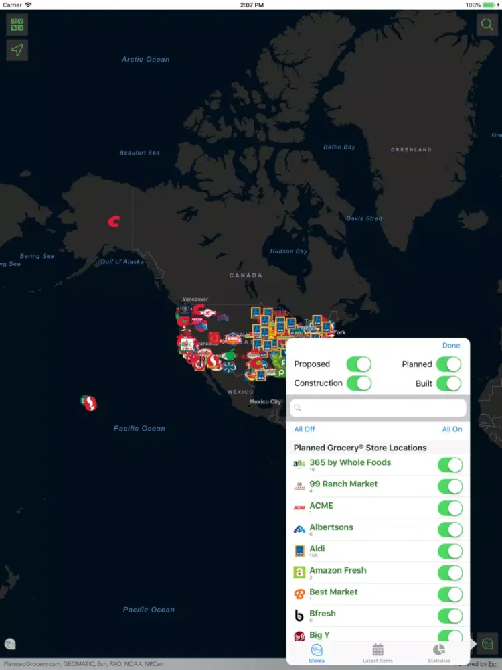Tap All On to show all stores
Screen dimensions: 502x670
pos(452,429)
